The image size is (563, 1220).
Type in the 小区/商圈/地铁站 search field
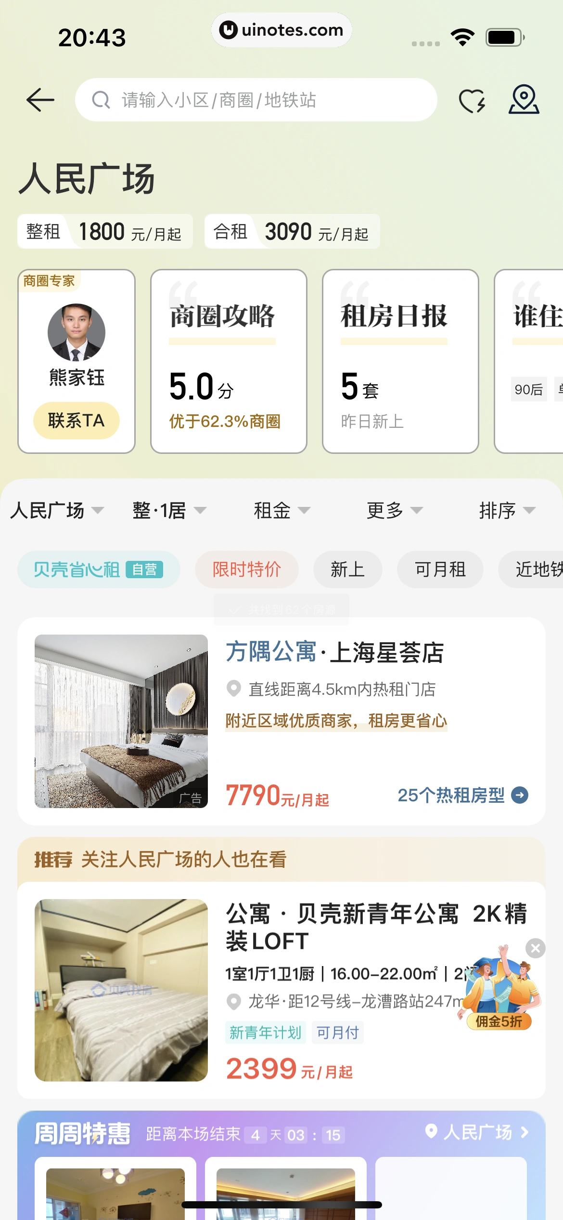(269, 100)
